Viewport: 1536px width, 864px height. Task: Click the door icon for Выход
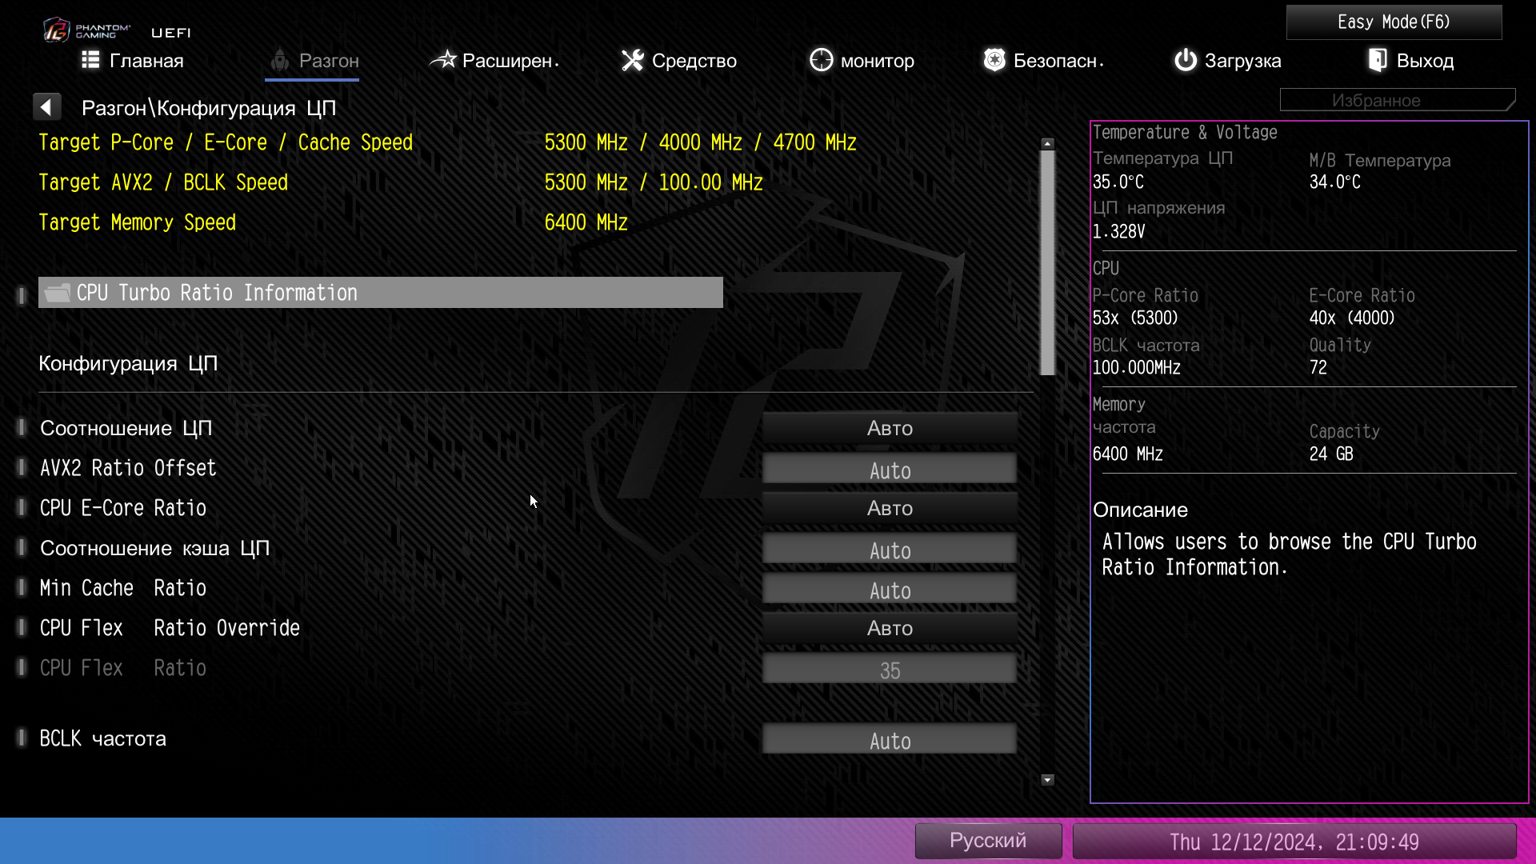(x=1377, y=60)
